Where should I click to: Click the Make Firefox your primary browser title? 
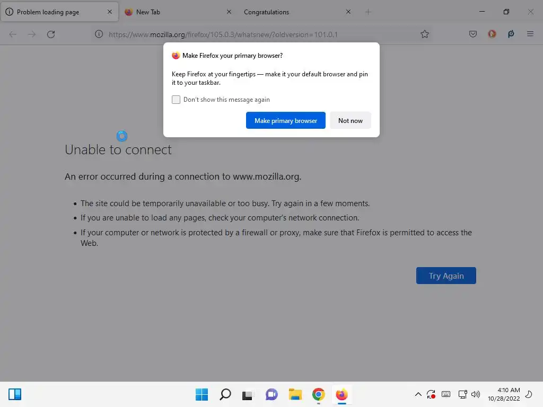tap(232, 56)
